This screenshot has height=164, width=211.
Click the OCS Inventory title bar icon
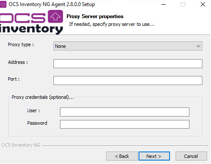tap(3, 4)
